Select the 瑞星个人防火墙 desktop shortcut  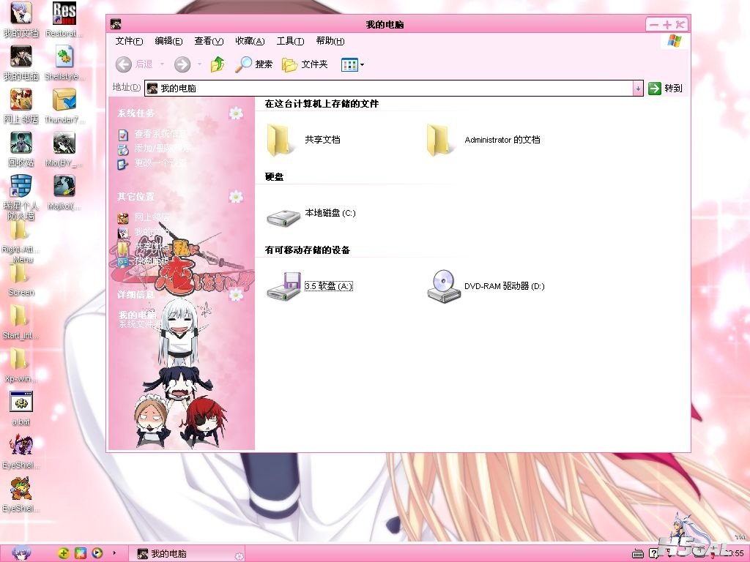tap(21, 198)
